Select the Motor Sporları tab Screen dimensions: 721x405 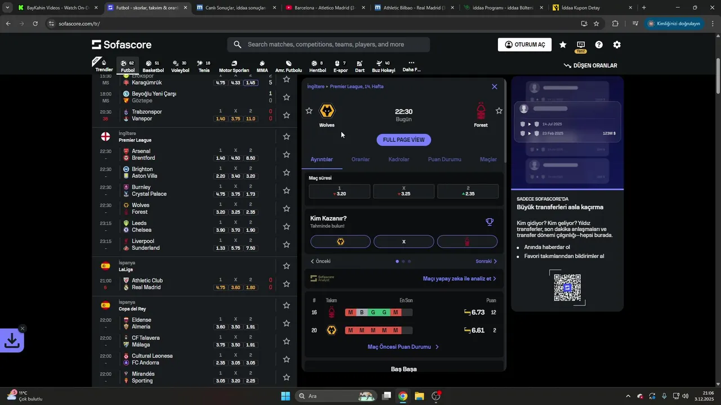point(234,66)
